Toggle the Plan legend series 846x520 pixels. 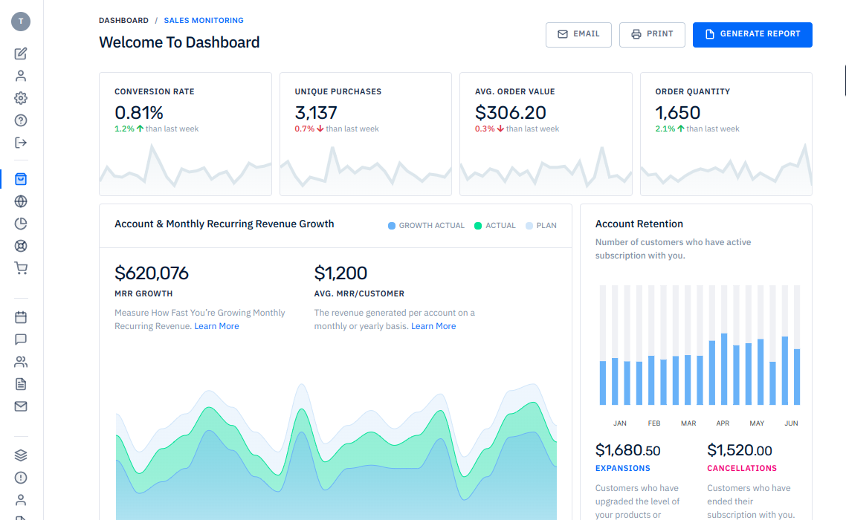click(x=541, y=226)
